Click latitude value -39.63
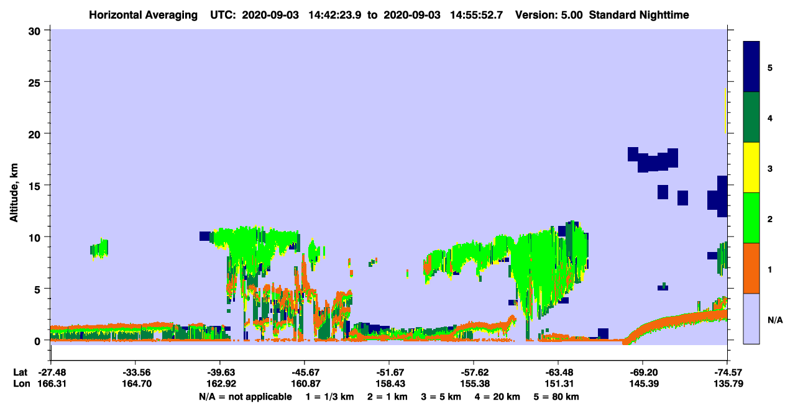The height and width of the screenshot is (414, 808). (220, 372)
